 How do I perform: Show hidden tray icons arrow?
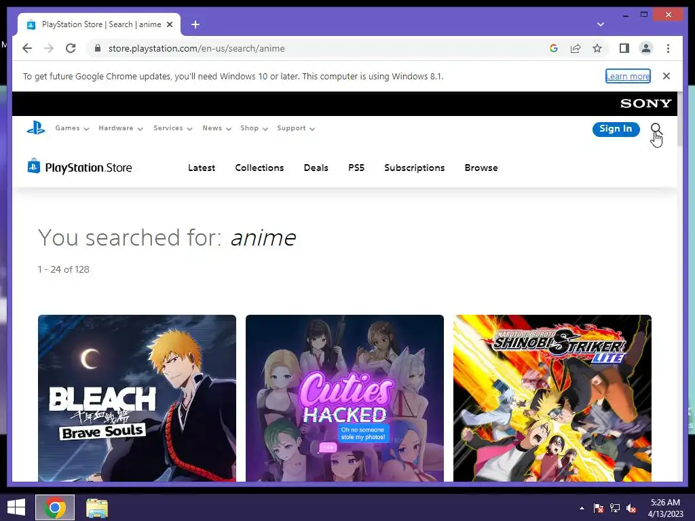582,508
